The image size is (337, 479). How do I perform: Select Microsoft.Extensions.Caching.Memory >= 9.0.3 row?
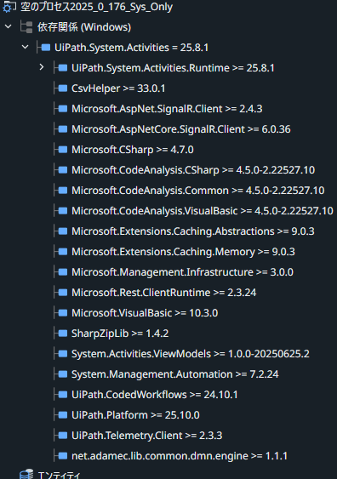tap(183, 252)
